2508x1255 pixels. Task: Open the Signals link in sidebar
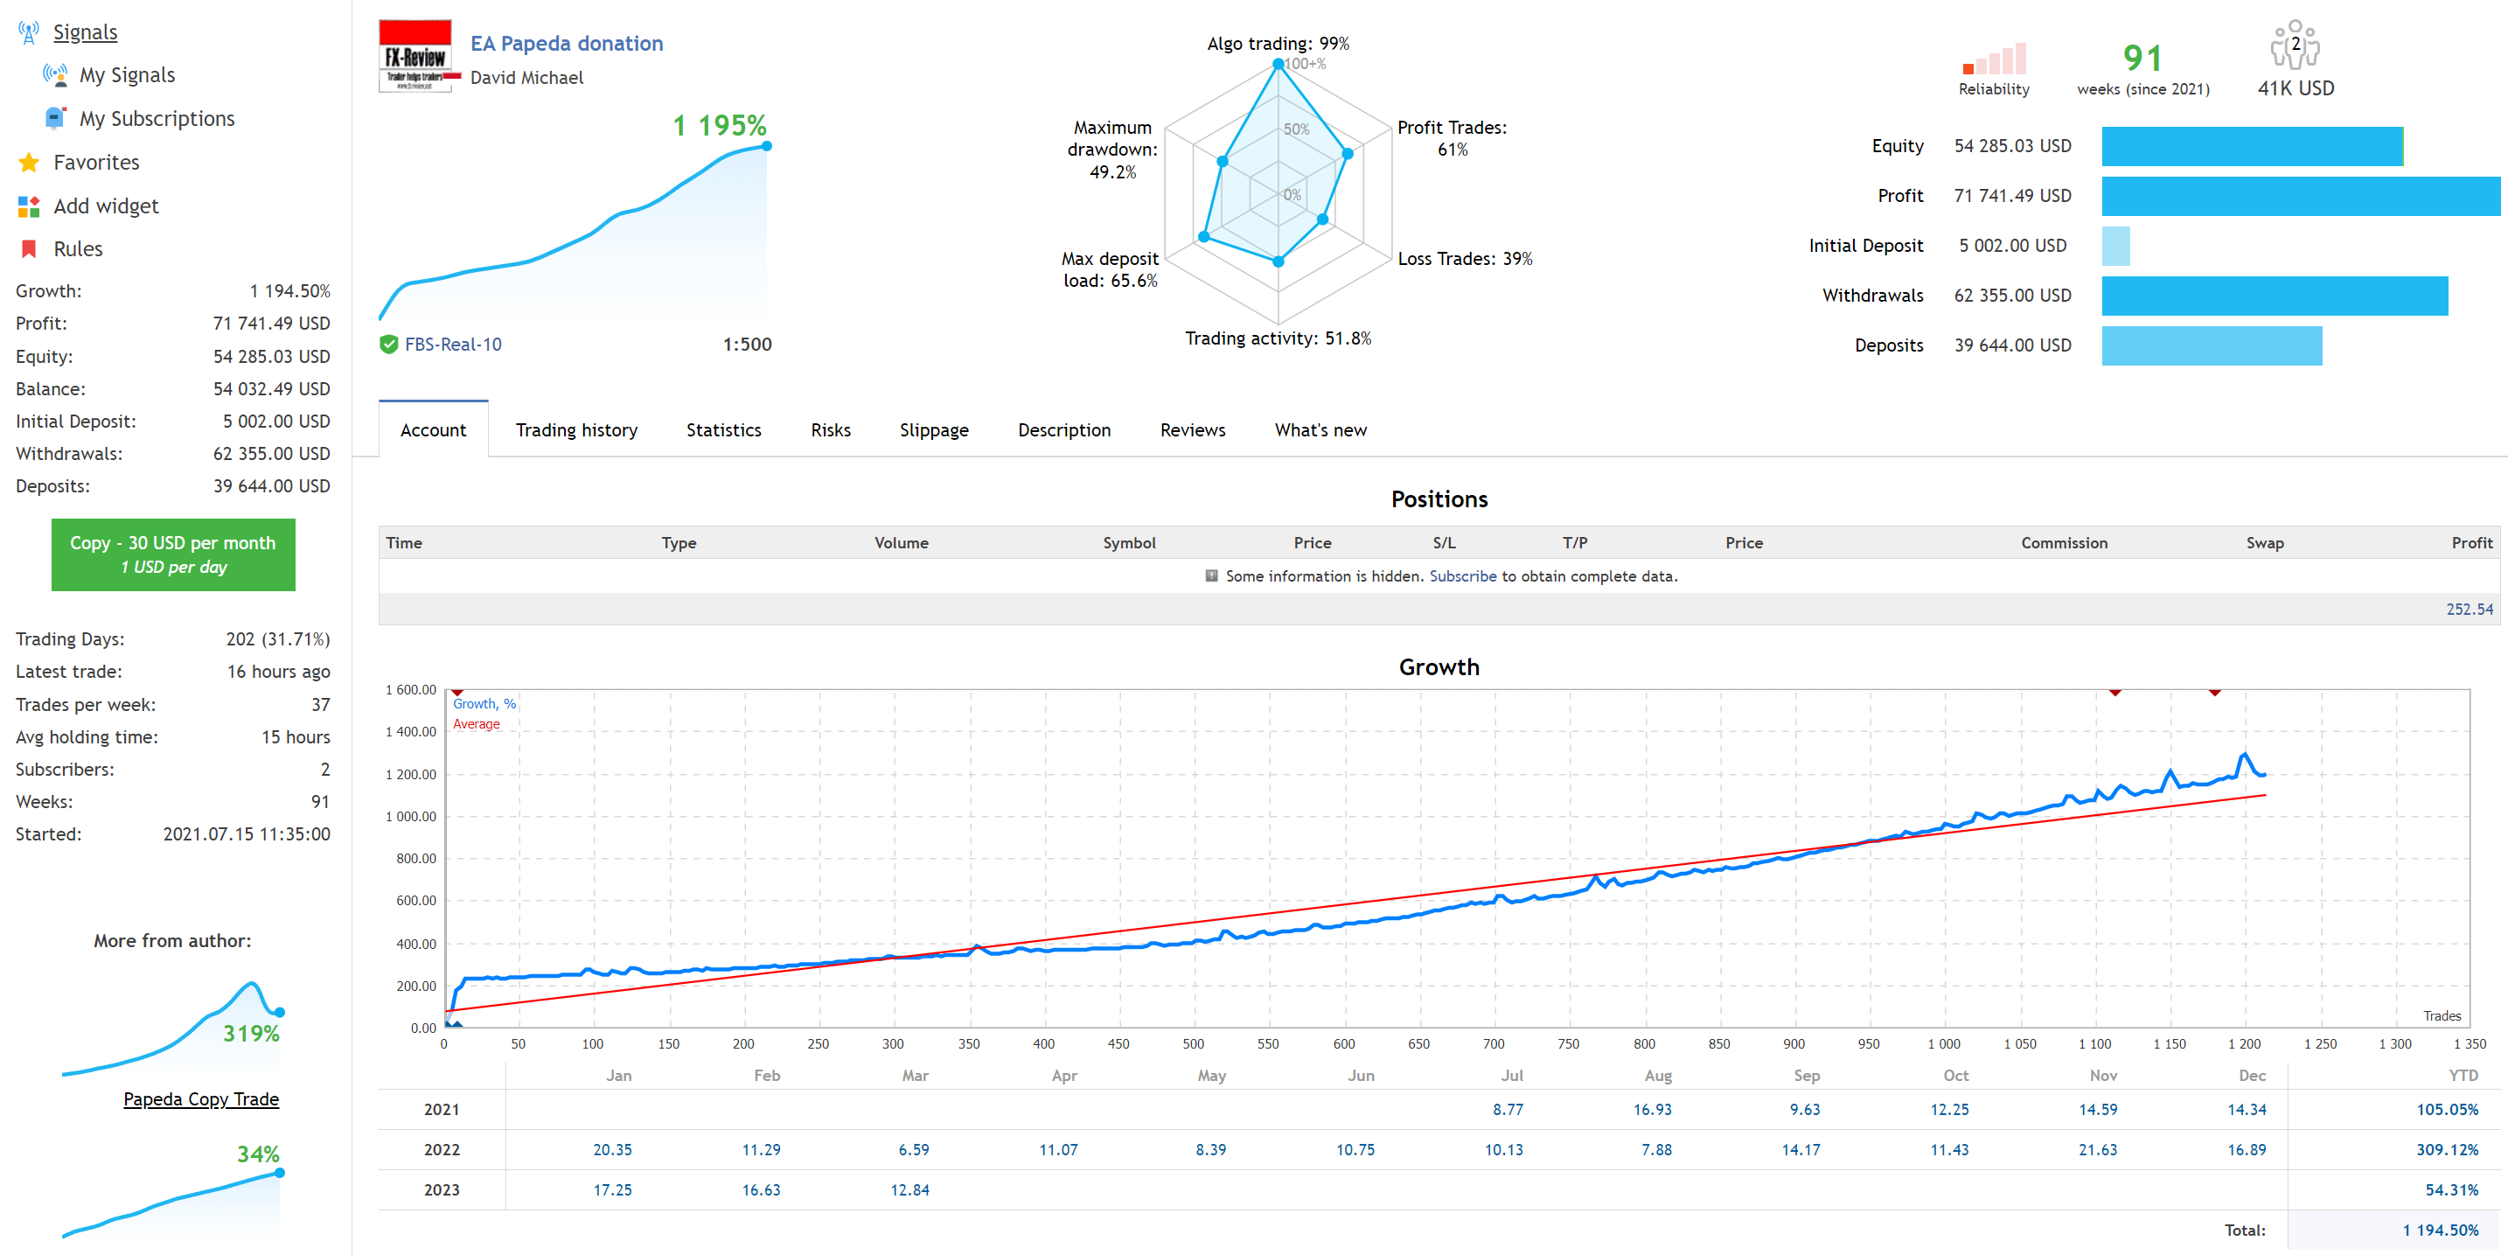pos(85,32)
